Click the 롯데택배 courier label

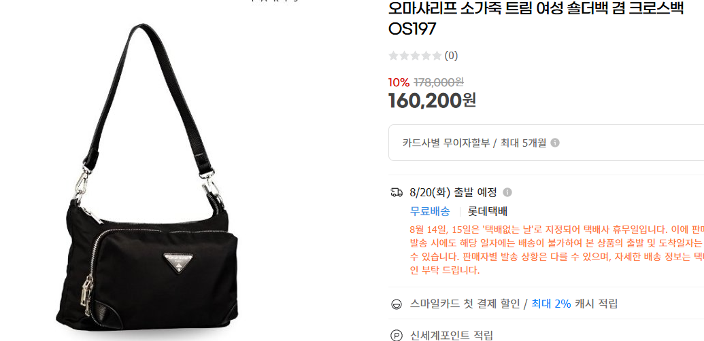[x=488, y=211]
